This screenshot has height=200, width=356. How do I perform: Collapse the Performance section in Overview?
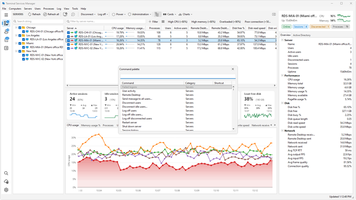click(x=282, y=76)
